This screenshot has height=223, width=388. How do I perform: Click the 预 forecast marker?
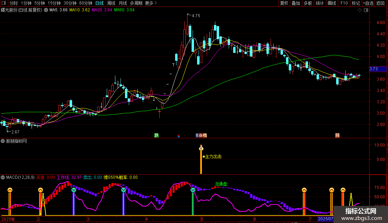click(x=337, y=135)
